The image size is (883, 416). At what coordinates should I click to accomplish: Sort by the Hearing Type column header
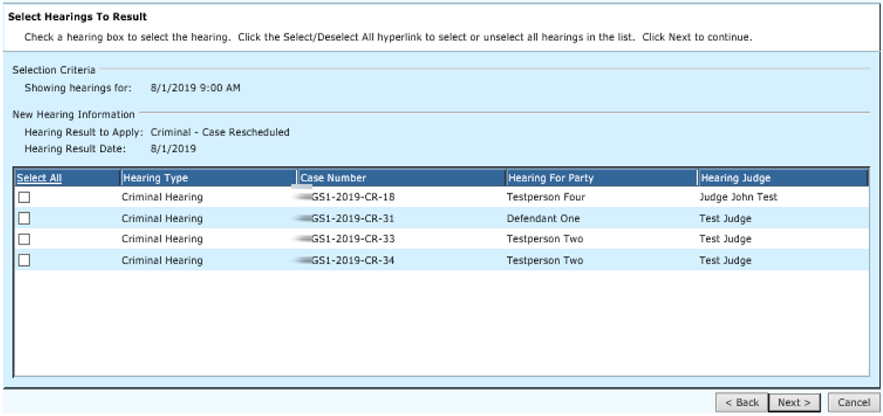coord(155,178)
